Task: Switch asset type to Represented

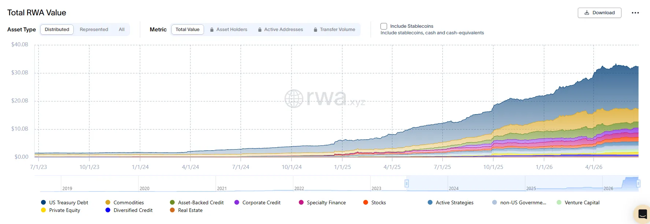Action: pyautogui.click(x=94, y=30)
